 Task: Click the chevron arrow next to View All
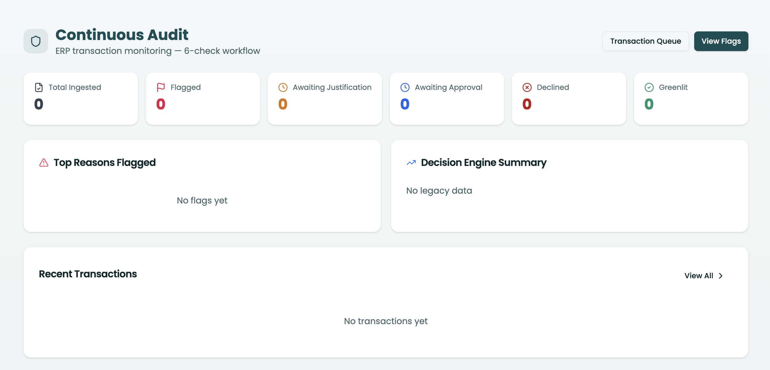coord(721,276)
